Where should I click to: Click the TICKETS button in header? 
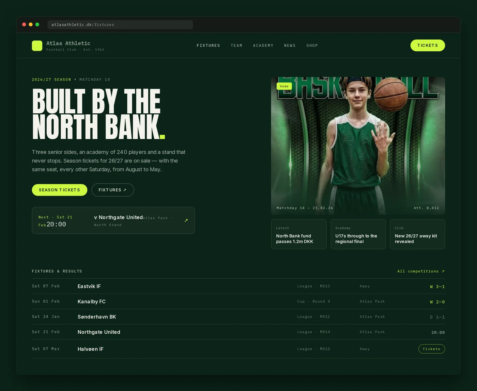click(x=428, y=46)
